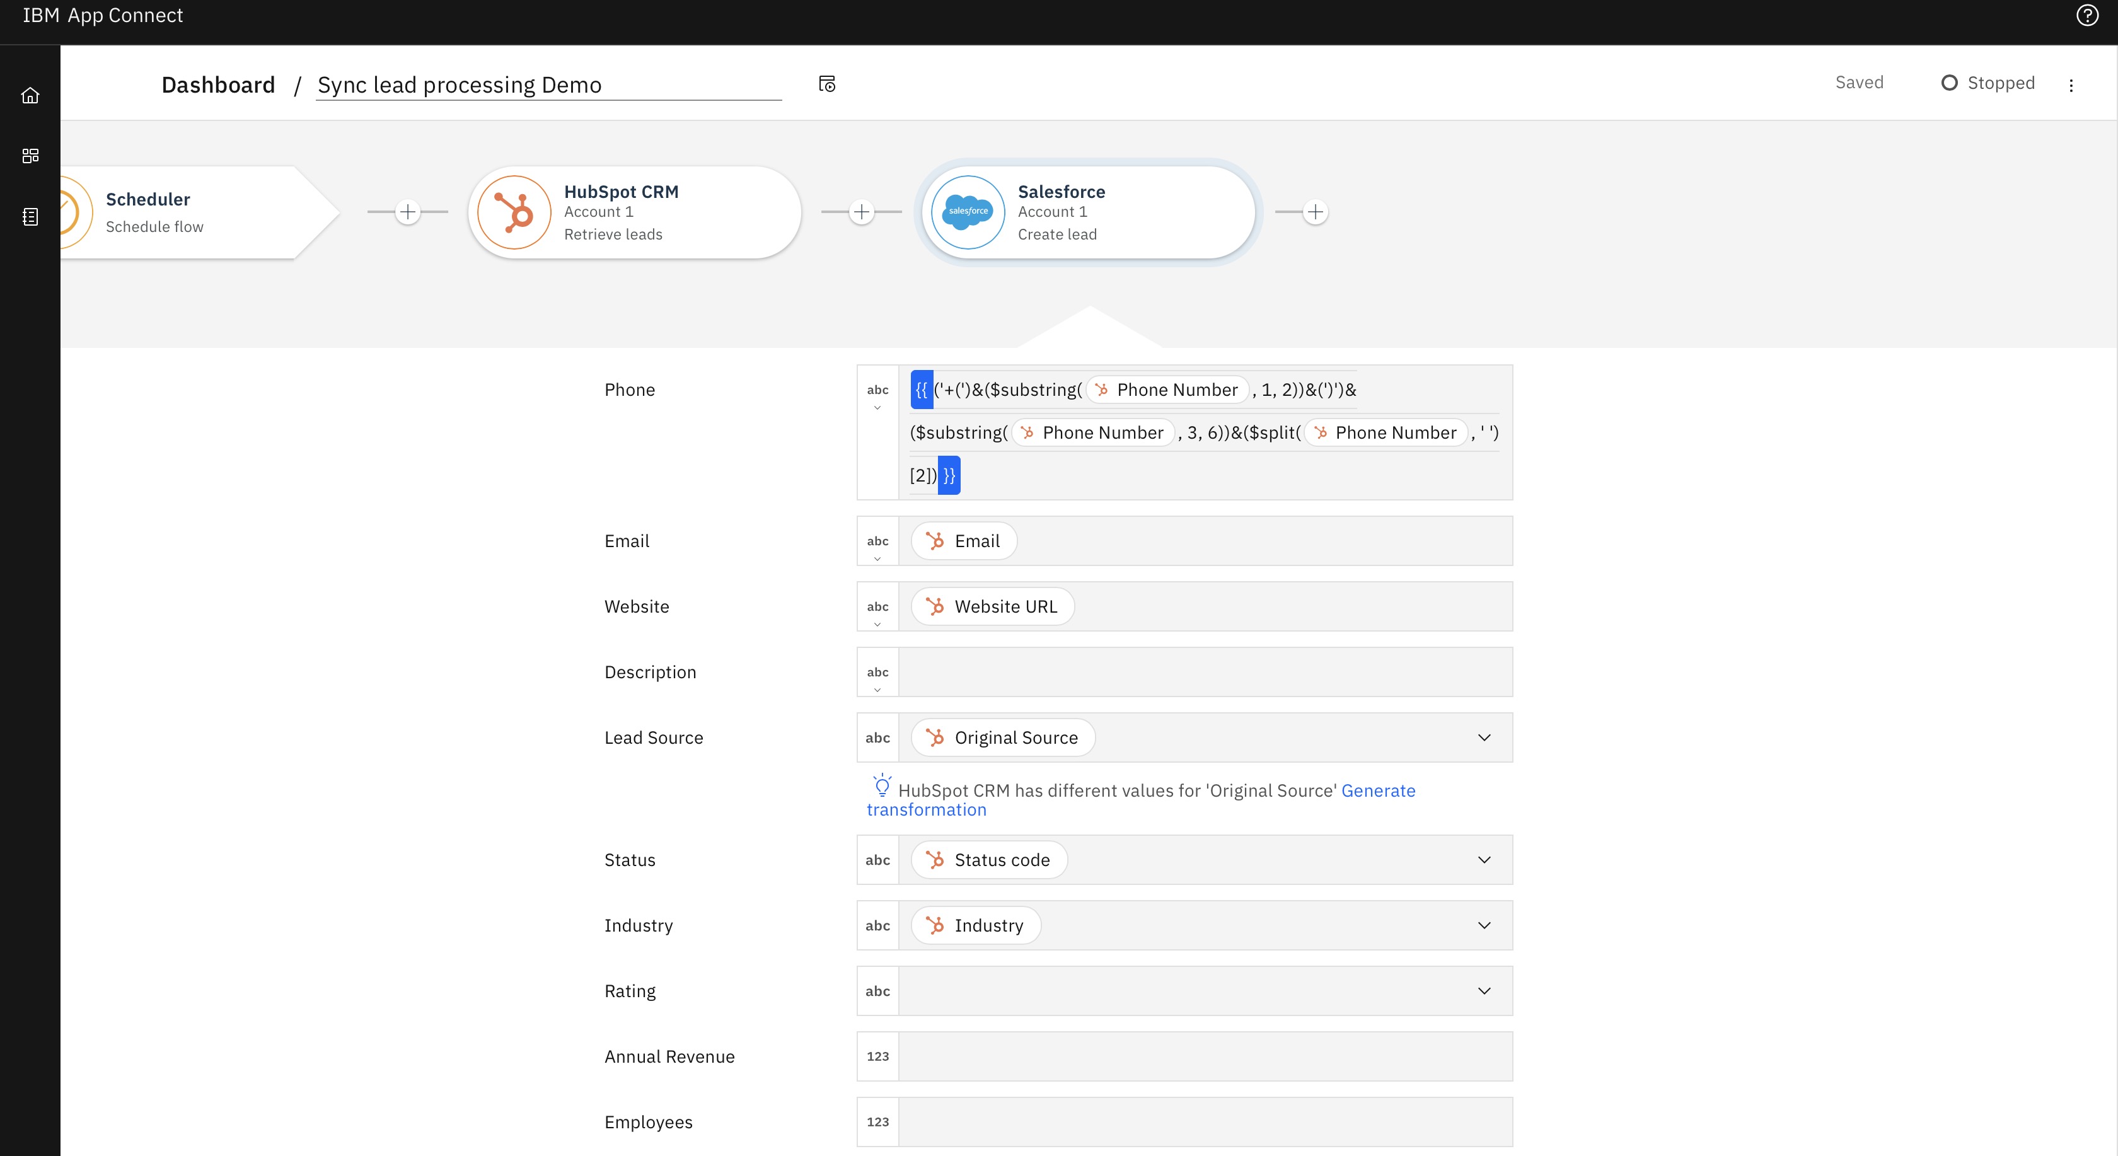This screenshot has height=1156, width=2118.
Task: Click the Dashboard breadcrumb link
Action: point(218,84)
